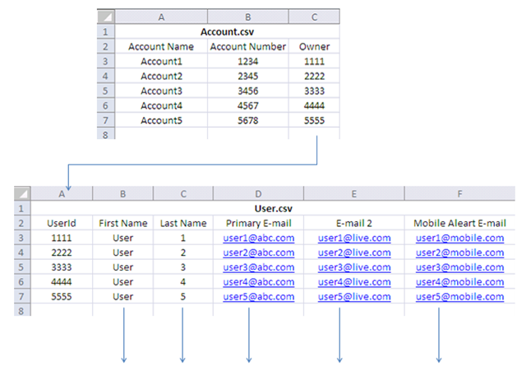Click the cell containing 5678
The height and width of the screenshot is (366, 526).
pos(248,120)
